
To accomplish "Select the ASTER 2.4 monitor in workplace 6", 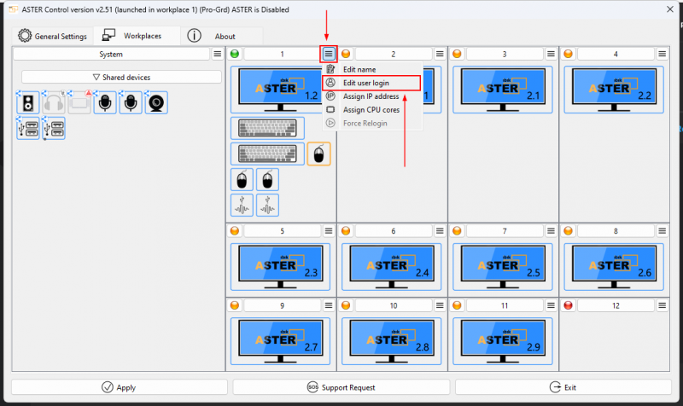I will click(392, 267).
